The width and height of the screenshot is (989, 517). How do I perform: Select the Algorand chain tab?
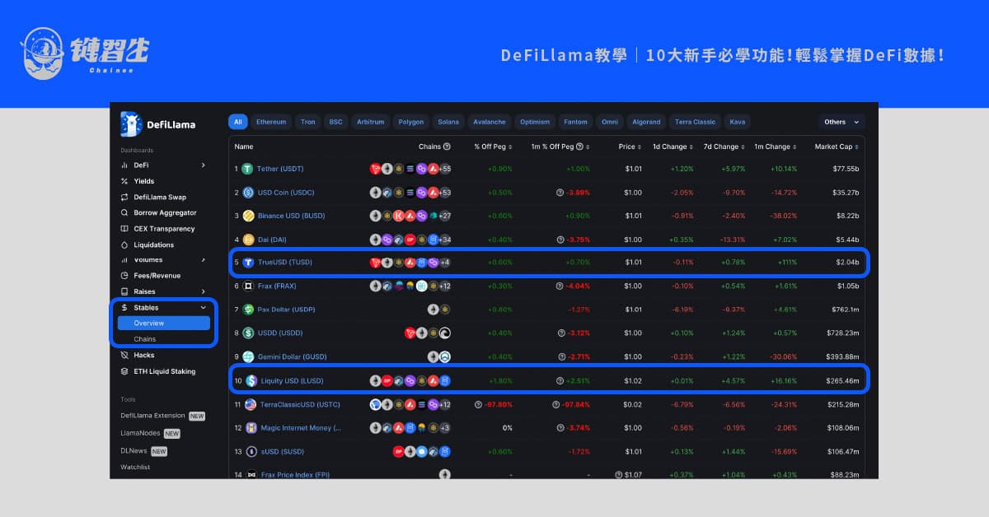tap(646, 122)
